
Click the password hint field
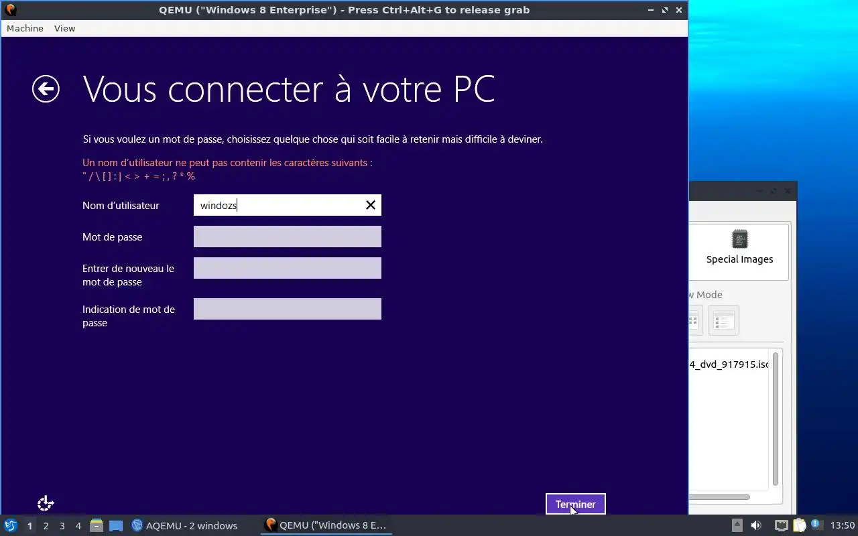point(287,309)
